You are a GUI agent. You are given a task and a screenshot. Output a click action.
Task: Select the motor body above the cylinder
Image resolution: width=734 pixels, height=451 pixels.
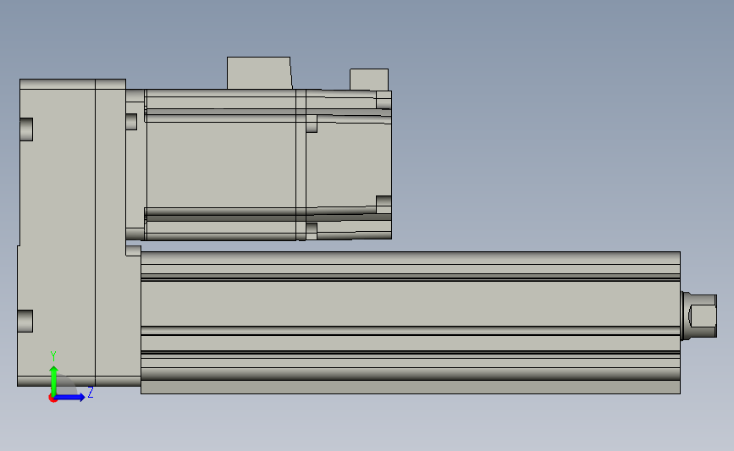coord(258,165)
